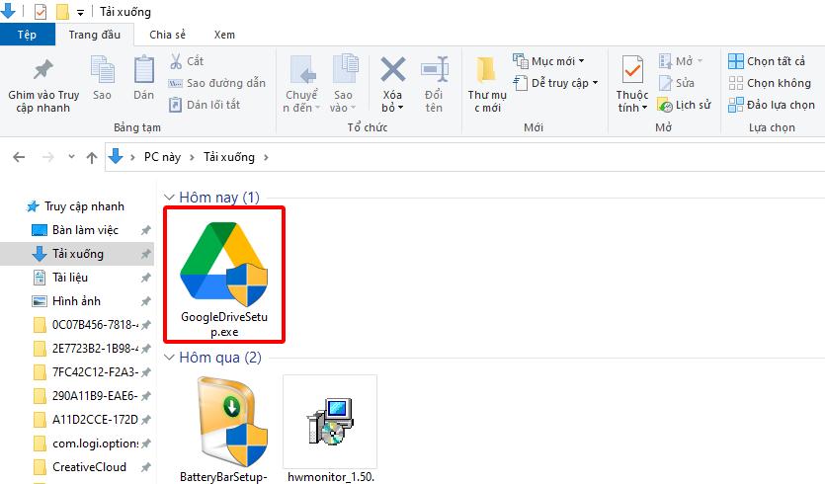
Task: Open the Mục mới (New item) dropdown
Action: pos(548,61)
